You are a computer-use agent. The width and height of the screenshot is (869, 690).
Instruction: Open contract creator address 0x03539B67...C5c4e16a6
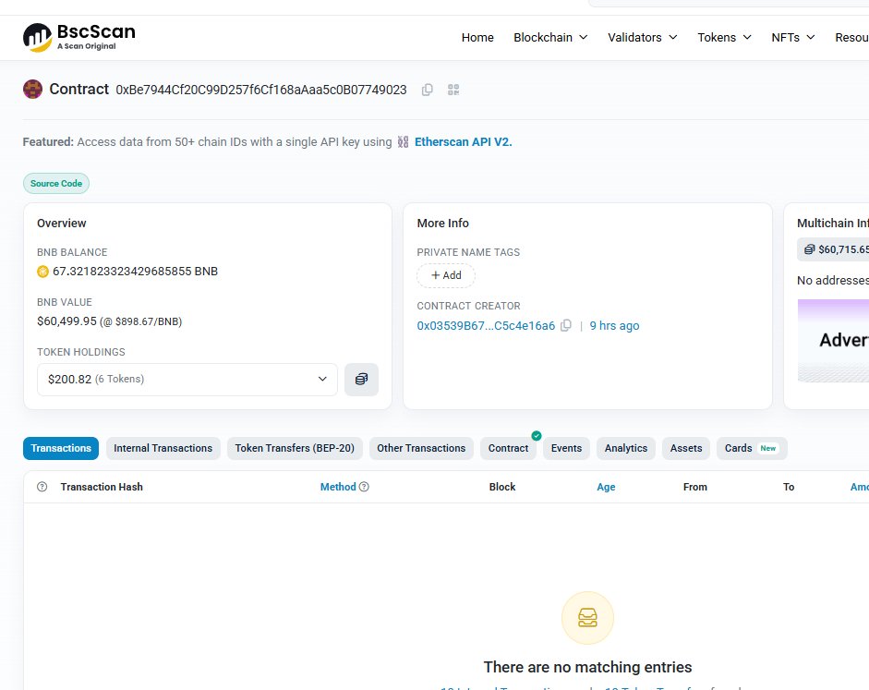(486, 325)
